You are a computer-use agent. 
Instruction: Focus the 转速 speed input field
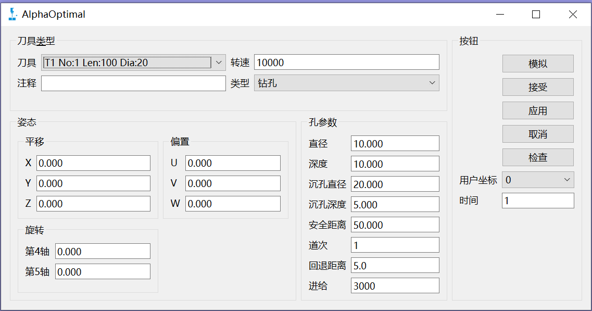[x=346, y=63]
